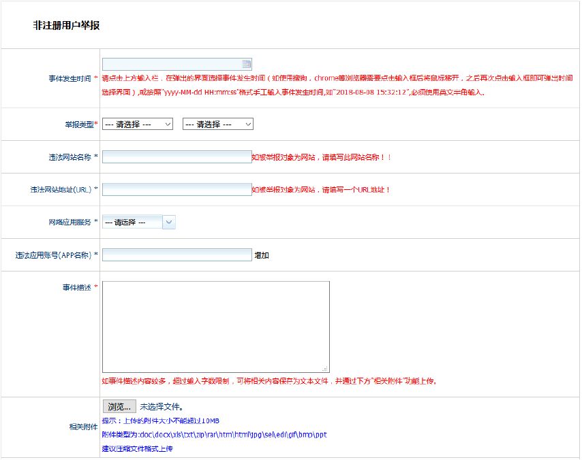Click the 浏览... file upload button

coord(119,407)
